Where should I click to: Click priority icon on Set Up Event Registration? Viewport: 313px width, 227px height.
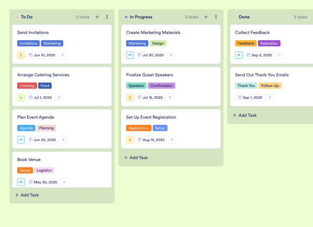click(130, 140)
